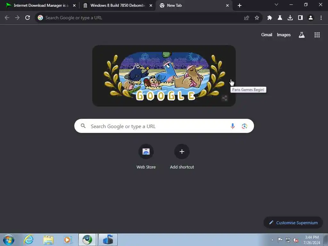Click the blue building icon on the taskbar

[x=108, y=240]
